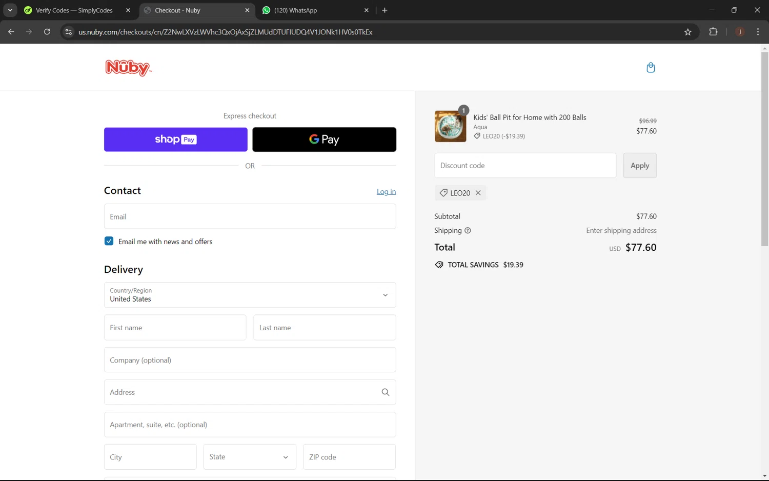Open the browser extensions puzzle icon
Screen dimensions: 769x481
coord(713,32)
